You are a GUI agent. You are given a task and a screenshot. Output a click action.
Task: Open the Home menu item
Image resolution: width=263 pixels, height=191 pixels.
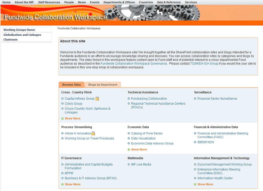(x=6, y=2)
